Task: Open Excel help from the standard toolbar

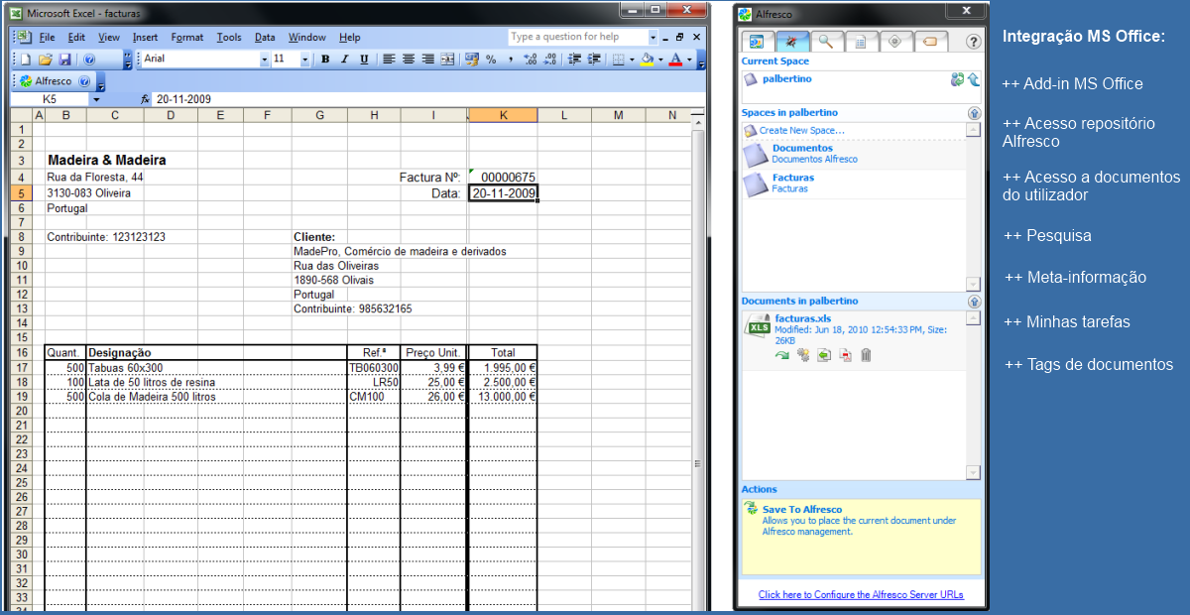Action: (88, 60)
